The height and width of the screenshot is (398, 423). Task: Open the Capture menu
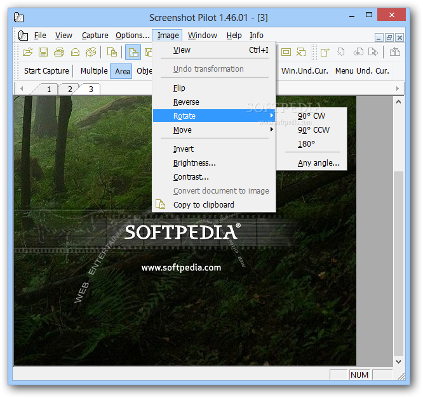pos(95,36)
